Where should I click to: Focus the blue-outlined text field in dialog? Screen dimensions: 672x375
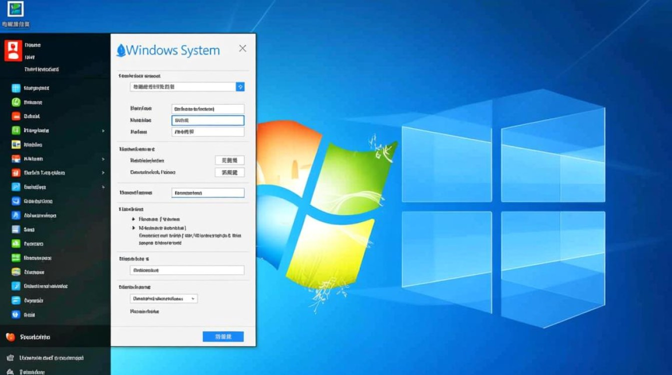[x=207, y=120]
